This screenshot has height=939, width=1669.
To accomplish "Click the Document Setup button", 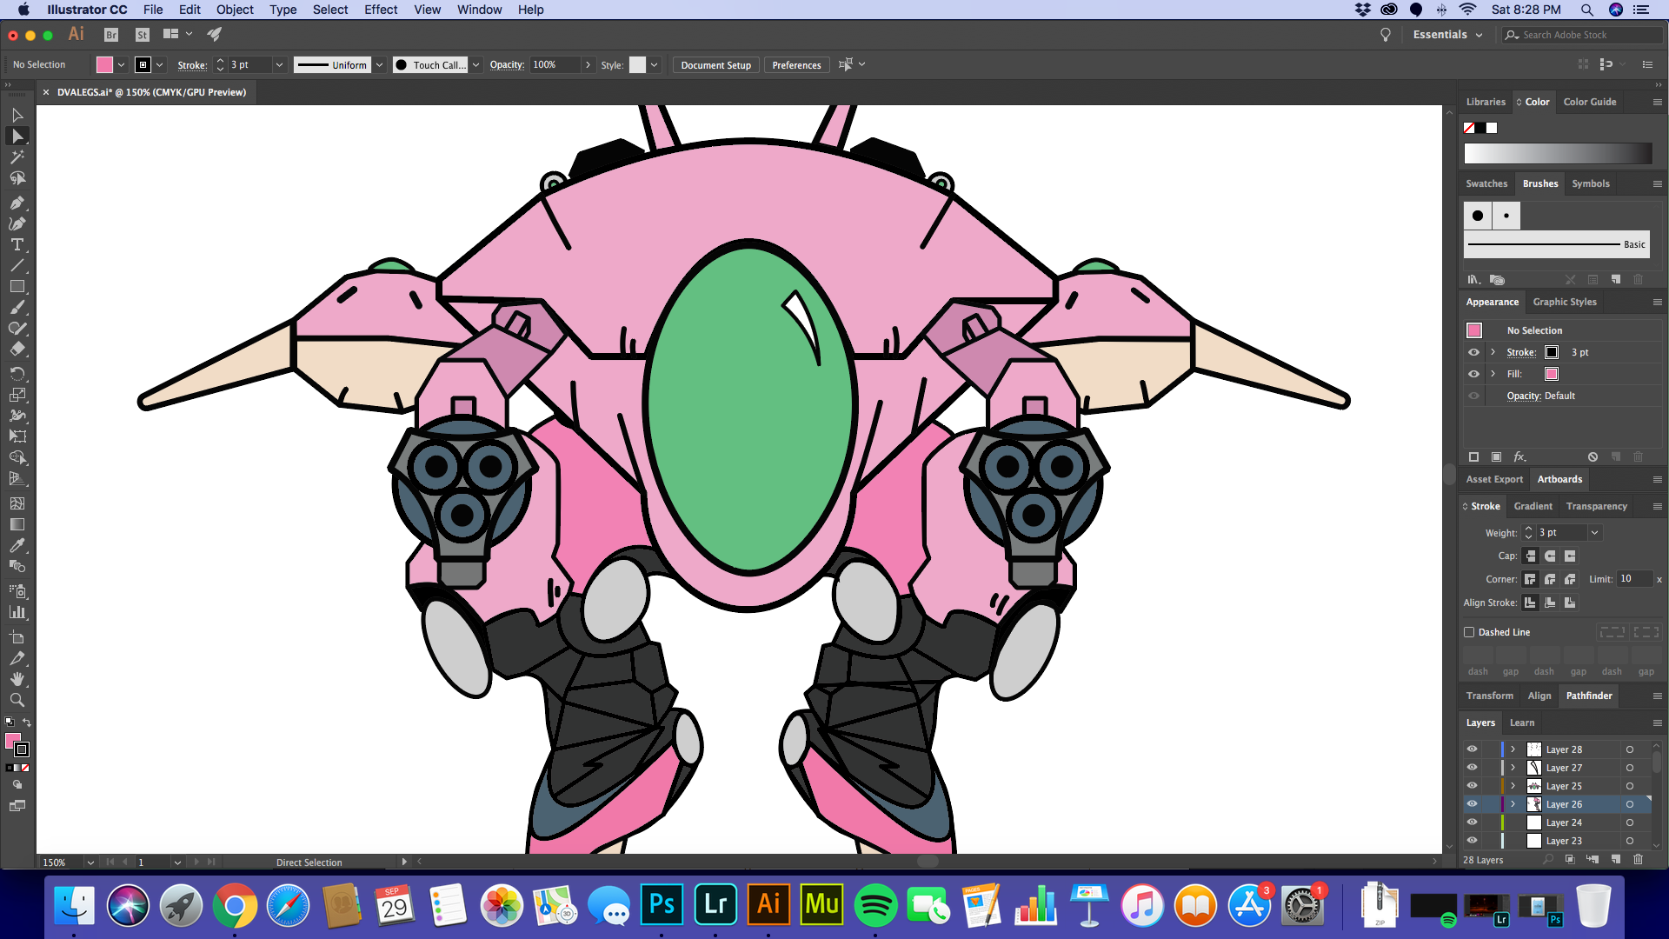I will pyautogui.click(x=715, y=65).
